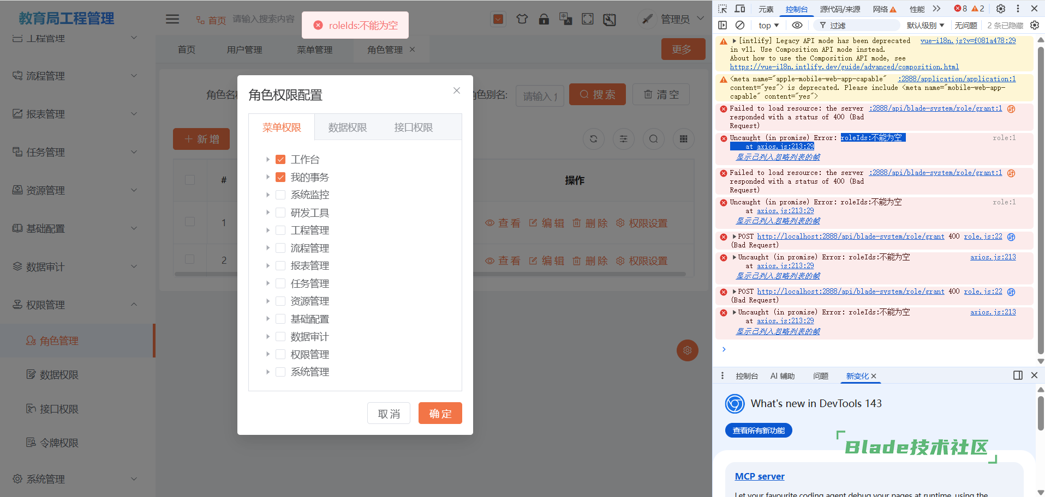1045x497 pixels.
Task: Expand the 工程管理 tree node arrow
Action: (268, 231)
